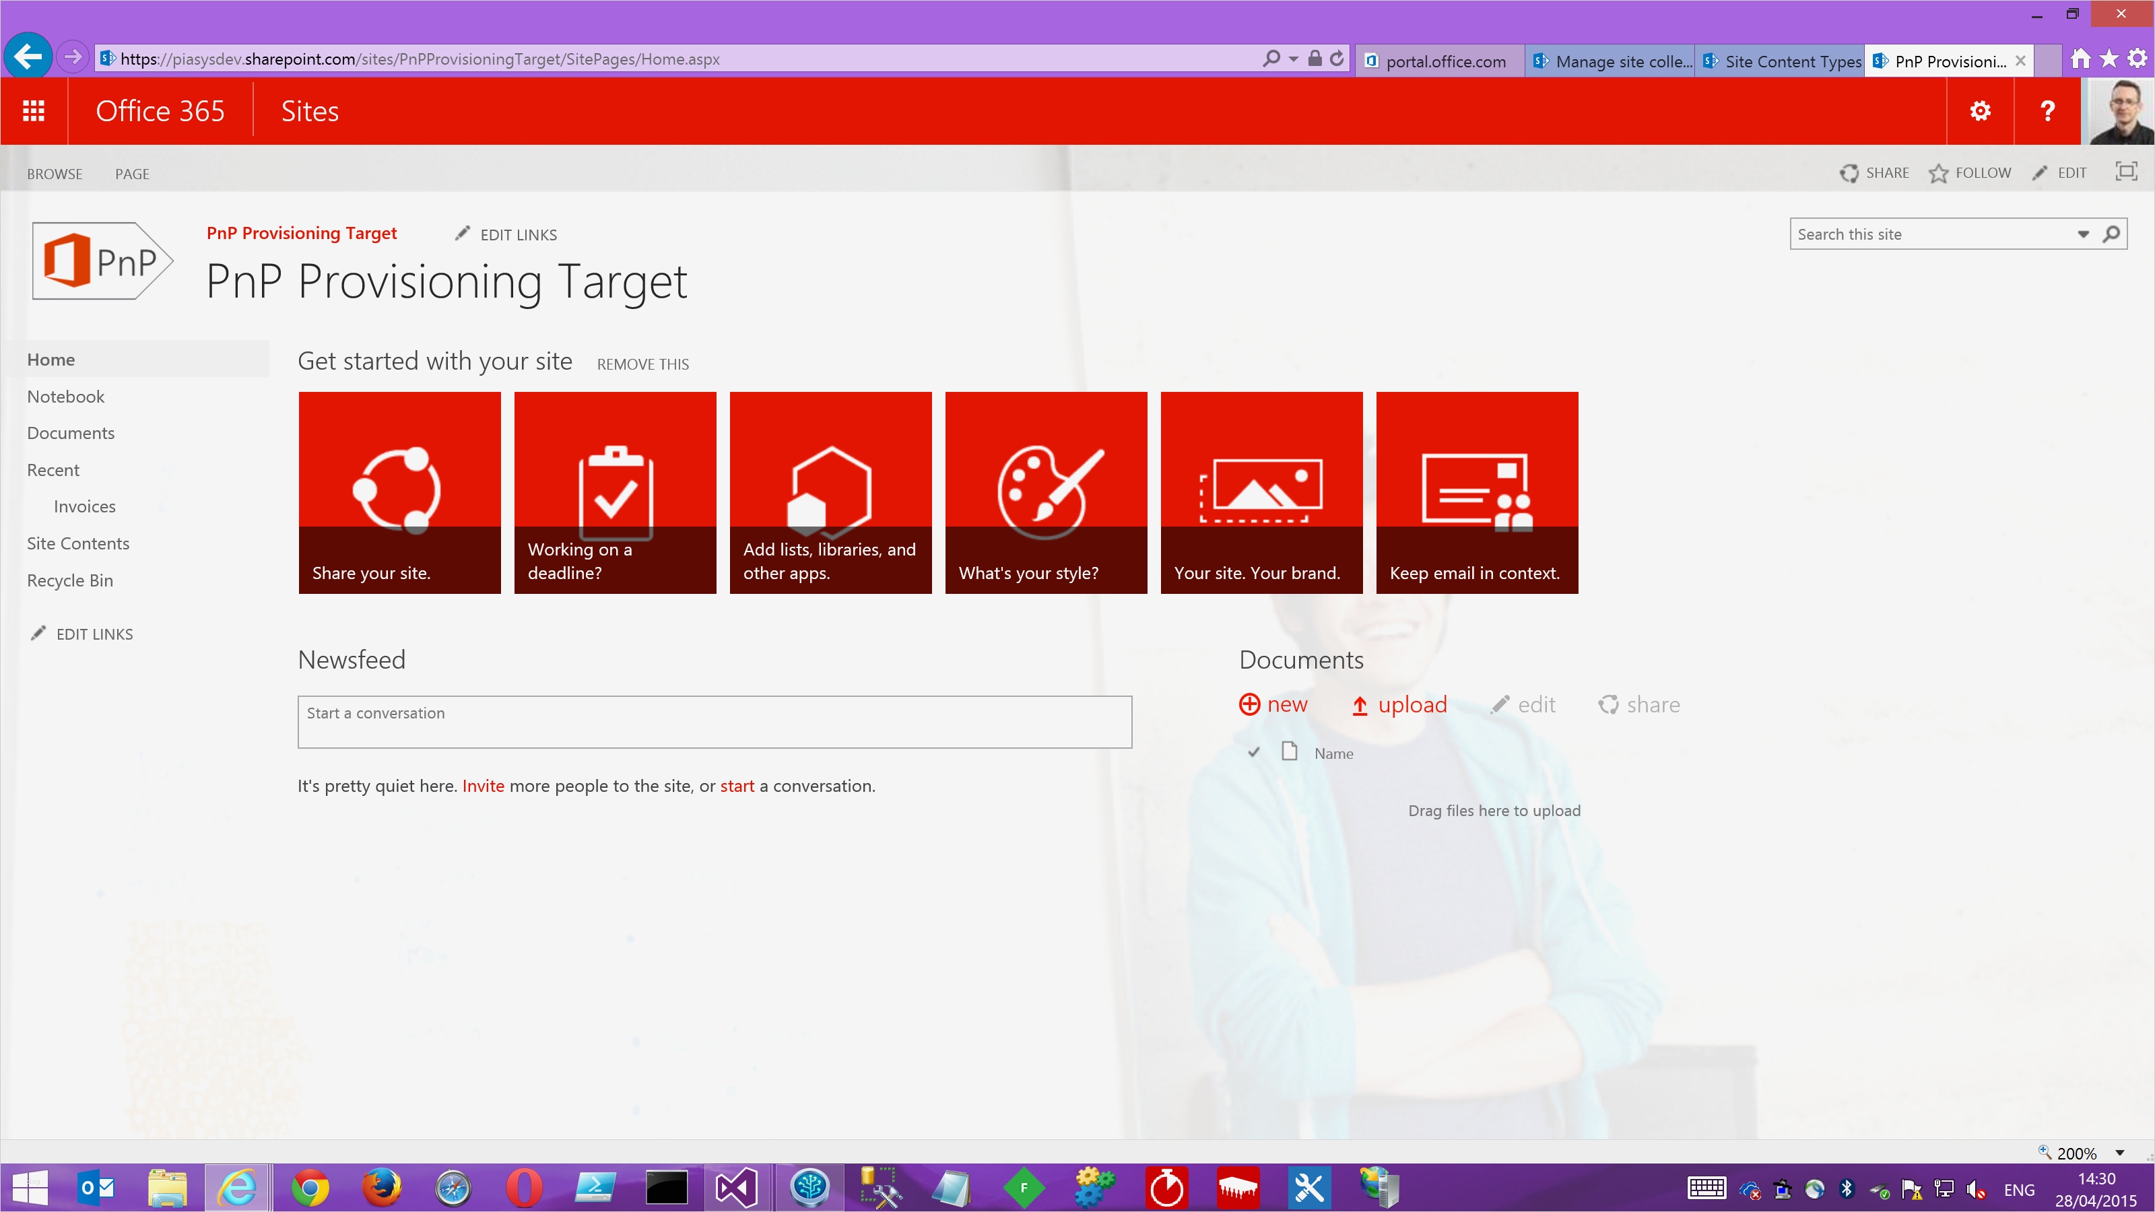
Task: Click the Start a conversation text box
Action: pyautogui.click(x=715, y=722)
